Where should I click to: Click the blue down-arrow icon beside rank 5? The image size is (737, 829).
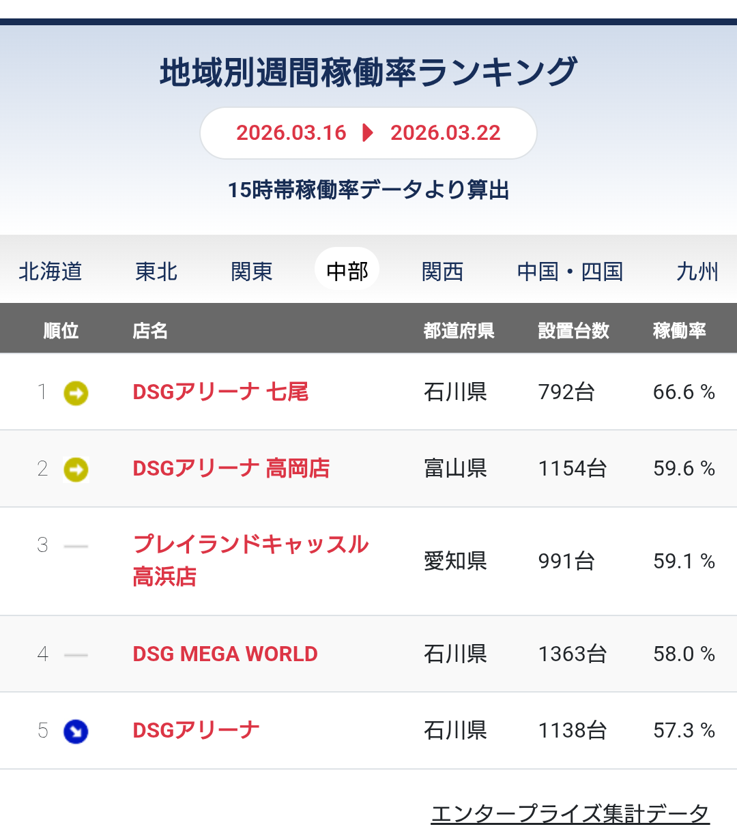click(76, 731)
